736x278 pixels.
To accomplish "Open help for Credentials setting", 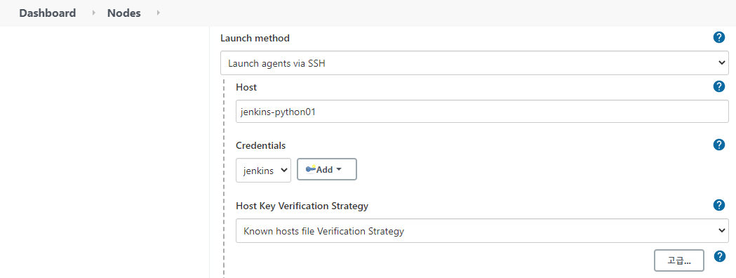I will click(x=718, y=145).
